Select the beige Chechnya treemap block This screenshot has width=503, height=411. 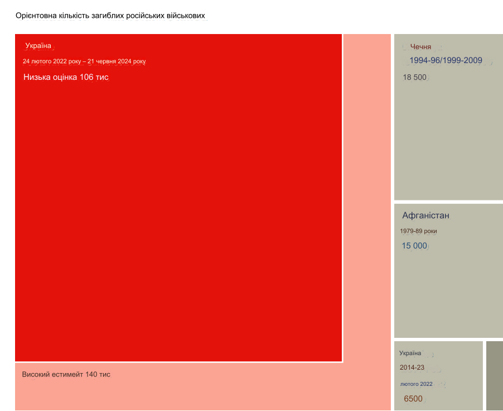[448, 140]
